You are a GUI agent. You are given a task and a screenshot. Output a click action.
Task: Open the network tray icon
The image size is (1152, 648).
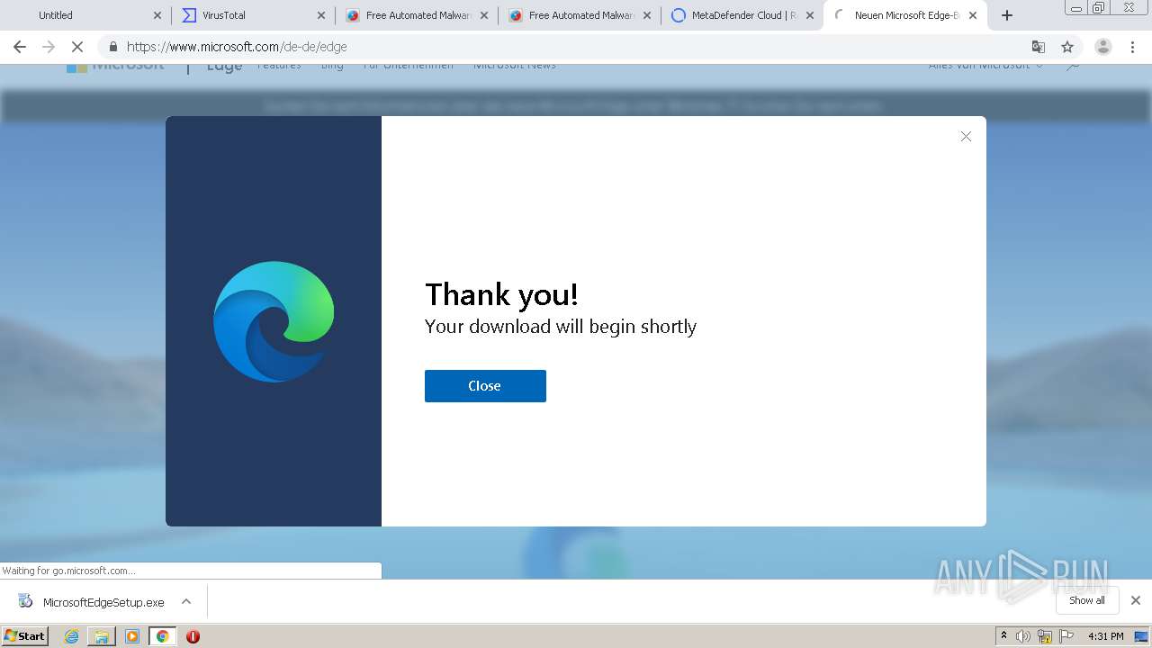coord(1045,636)
